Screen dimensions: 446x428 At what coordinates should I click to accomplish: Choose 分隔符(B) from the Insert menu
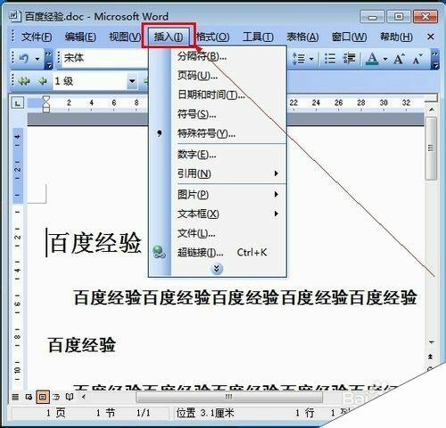tap(228, 56)
